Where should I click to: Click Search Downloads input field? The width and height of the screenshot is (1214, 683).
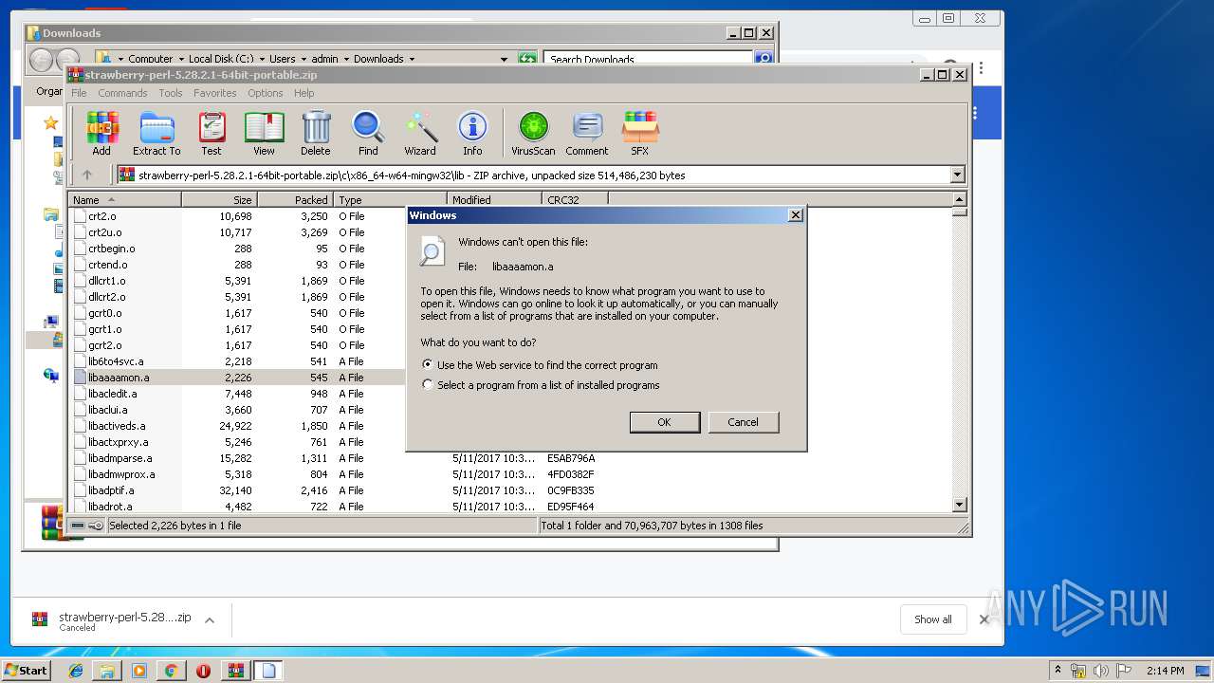point(649,59)
